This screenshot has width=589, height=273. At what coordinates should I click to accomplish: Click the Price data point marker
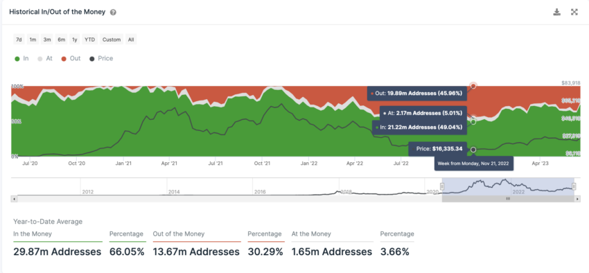pos(473,150)
